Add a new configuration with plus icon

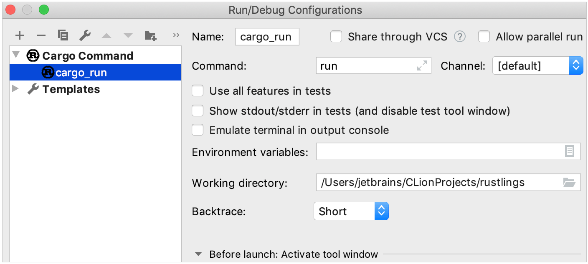tap(20, 35)
